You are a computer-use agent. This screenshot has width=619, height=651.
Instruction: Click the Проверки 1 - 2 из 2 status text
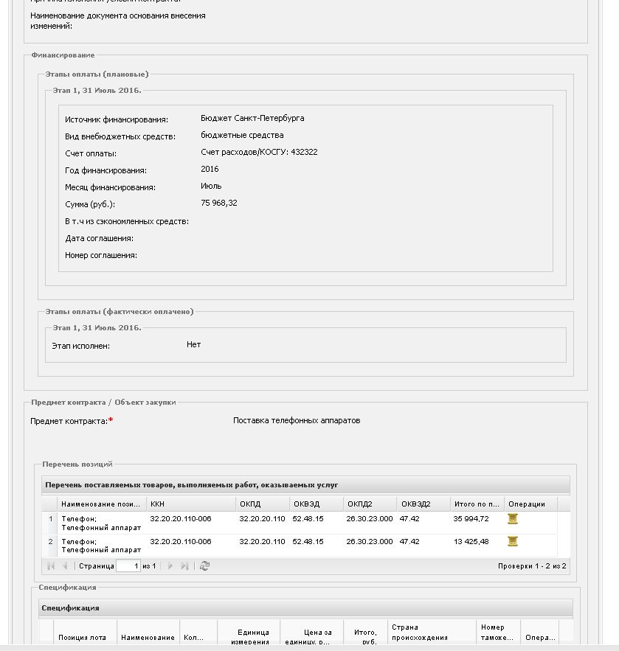tap(532, 566)
